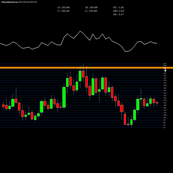Click the 169 price axis label

click(x=165, y=85)
